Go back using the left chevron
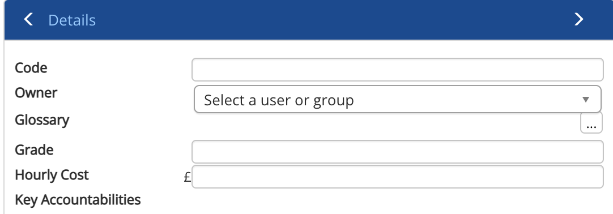This screenshot has height=214, width=613. (x=28, y=19)
